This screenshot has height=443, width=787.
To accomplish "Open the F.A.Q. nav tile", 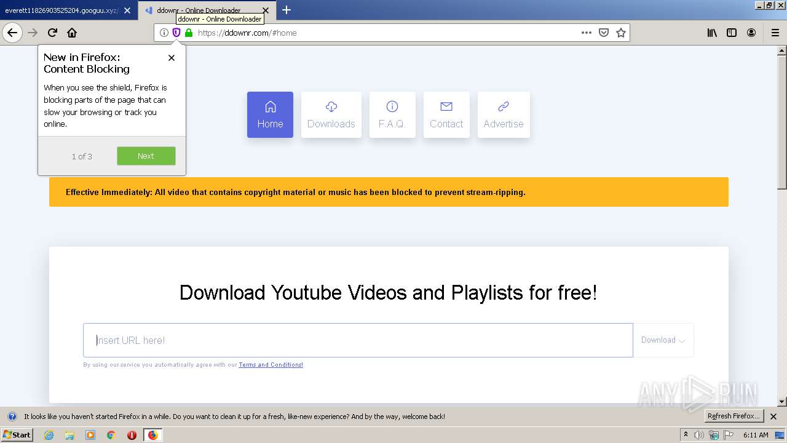I will (x=392, y=114).
